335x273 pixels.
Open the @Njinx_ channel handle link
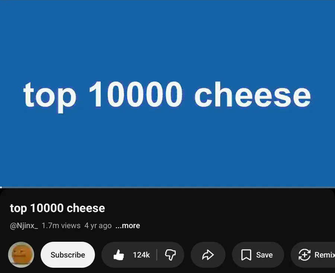[24, 225]
